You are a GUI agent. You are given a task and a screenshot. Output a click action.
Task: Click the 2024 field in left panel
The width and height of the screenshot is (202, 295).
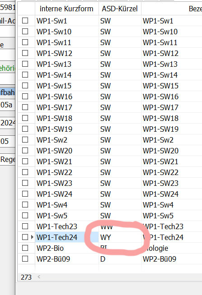coord(8,123)
